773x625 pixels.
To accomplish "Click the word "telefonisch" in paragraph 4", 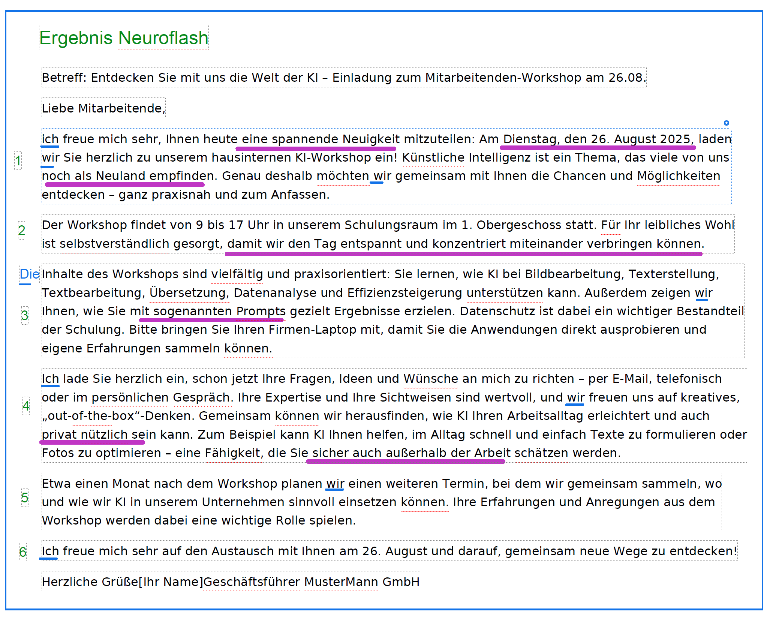I will click(689, 379).
